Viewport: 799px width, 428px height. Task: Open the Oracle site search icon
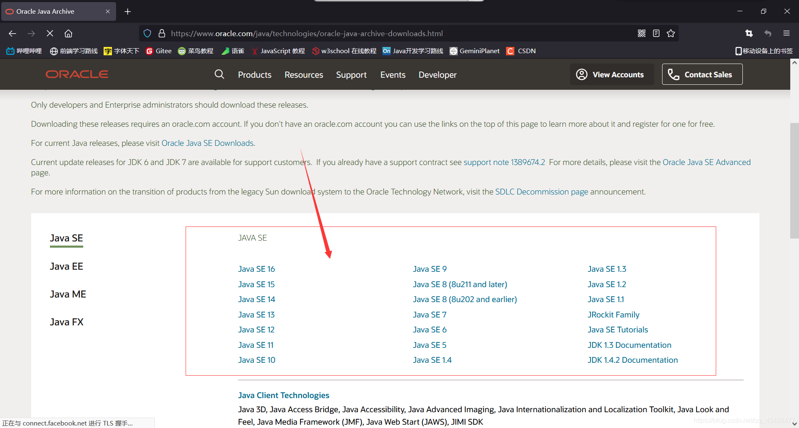(219, 74)
